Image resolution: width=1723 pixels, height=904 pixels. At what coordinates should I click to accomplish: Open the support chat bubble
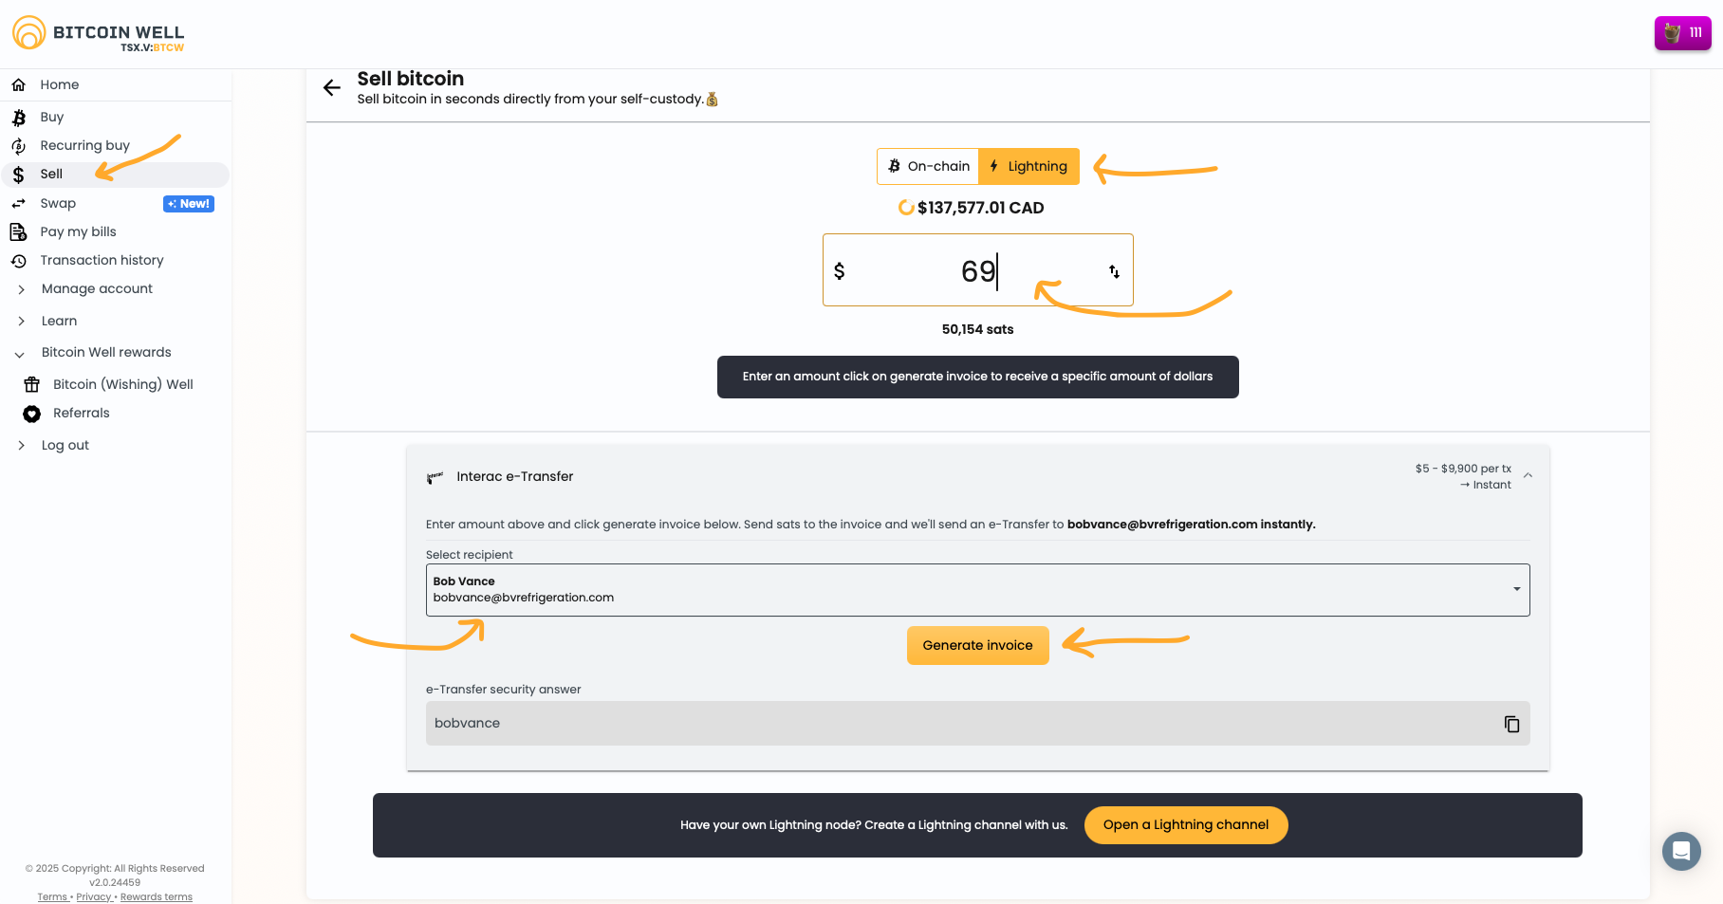point(1680,851)
